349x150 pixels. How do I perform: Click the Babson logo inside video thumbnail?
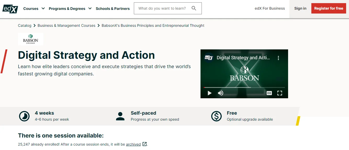(244, 74)
